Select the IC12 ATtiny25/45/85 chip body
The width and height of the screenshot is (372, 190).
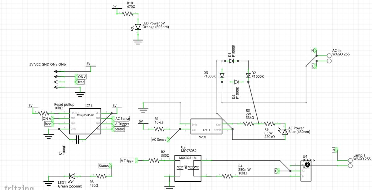click(x=86, y=121)
